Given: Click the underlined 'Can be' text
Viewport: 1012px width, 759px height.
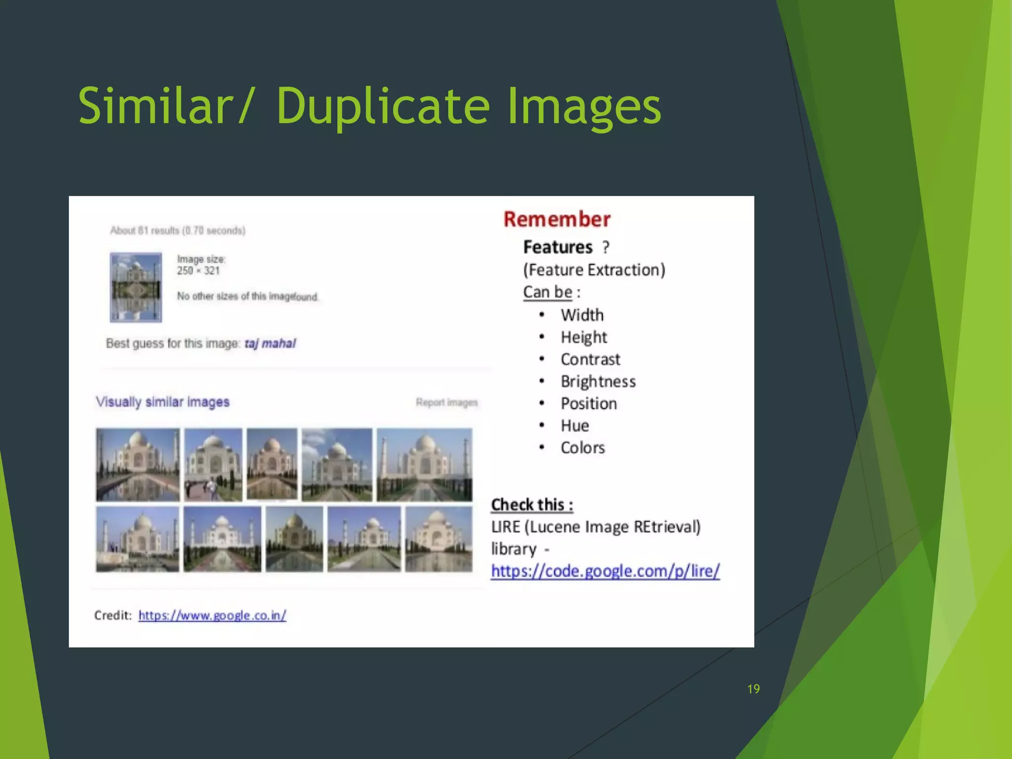Looking at the screenshot, I should click(x=548, y=292).
